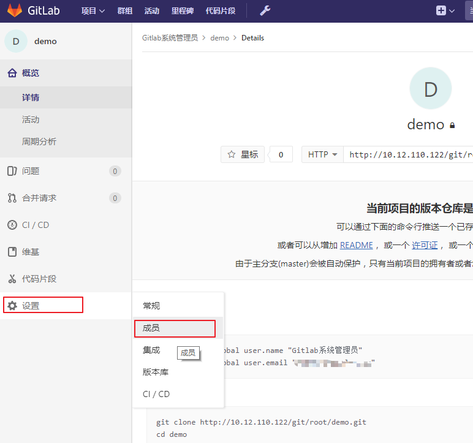Click the 问题 (Issues) sidebar icon

[12, 171]
